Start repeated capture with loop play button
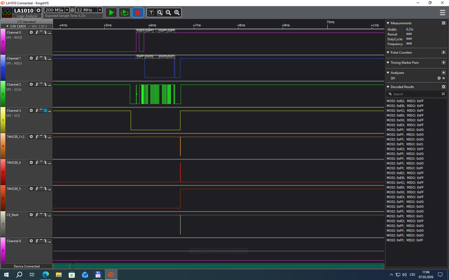Viewport: 449px width, 280px height. click(124, 13)
